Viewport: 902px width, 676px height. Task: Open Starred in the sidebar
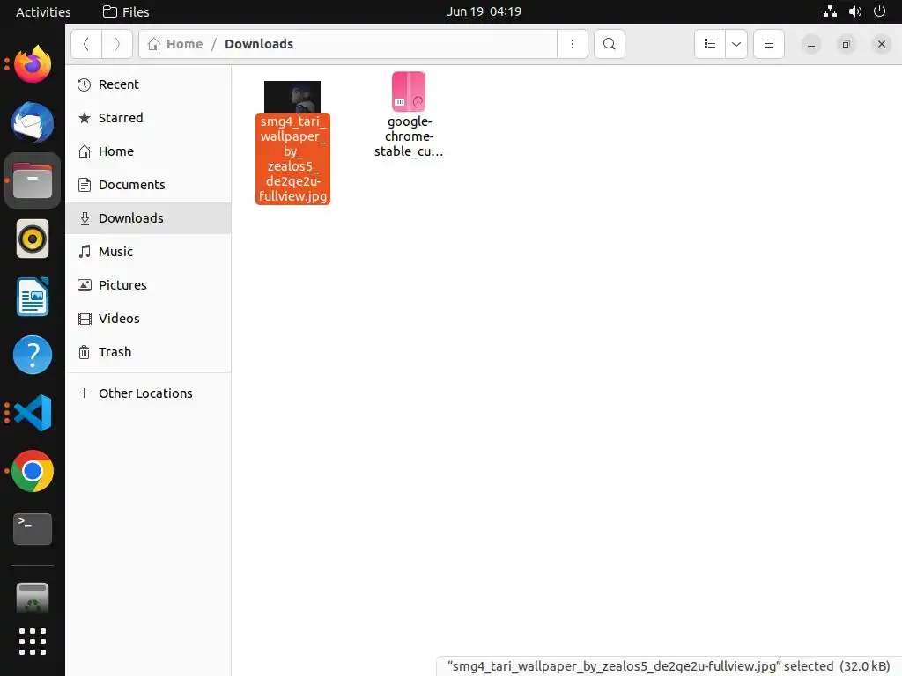tap(148, 118)
